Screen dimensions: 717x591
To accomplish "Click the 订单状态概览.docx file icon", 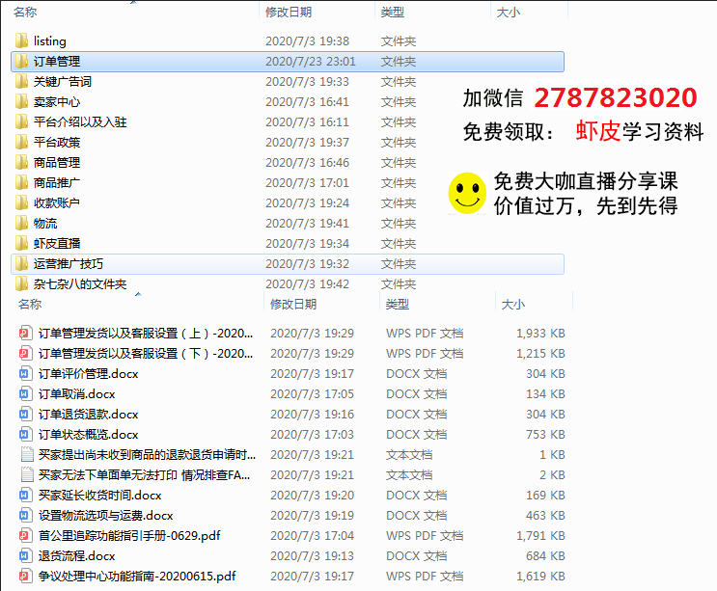I will point(26,435).
